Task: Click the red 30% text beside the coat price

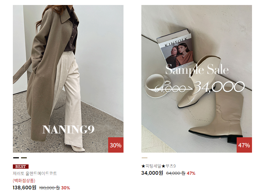Action: click(66, 188)
